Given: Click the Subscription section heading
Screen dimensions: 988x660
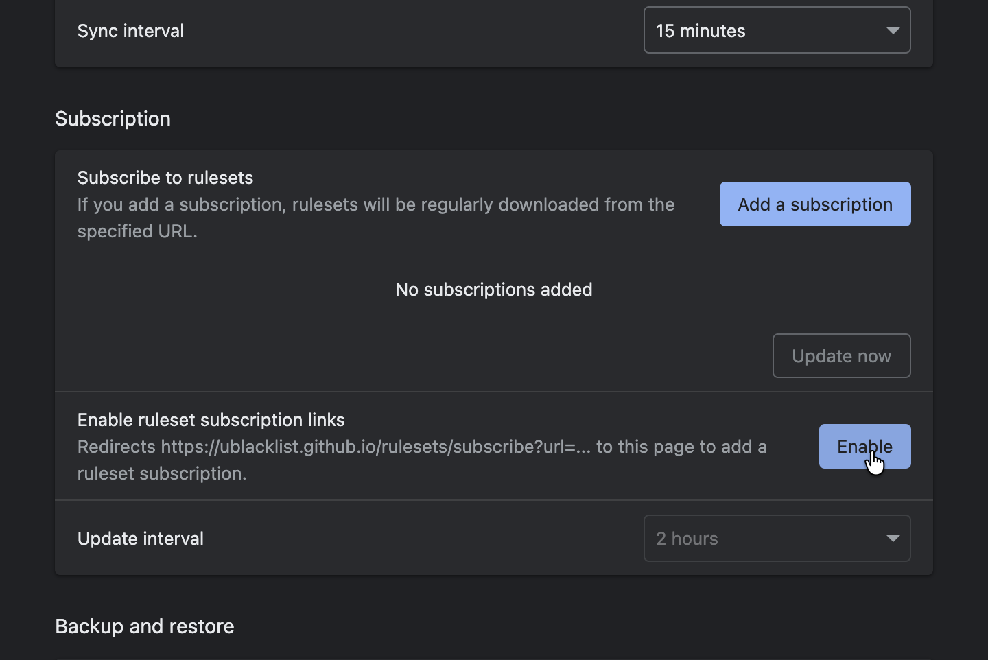Looking at the screenshot, I should point(113,118).
